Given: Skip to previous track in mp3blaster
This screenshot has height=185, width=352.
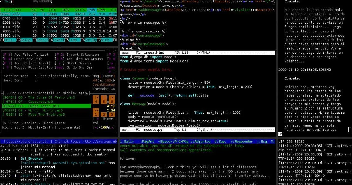Looking at the screenshot, I should (96, 100).
